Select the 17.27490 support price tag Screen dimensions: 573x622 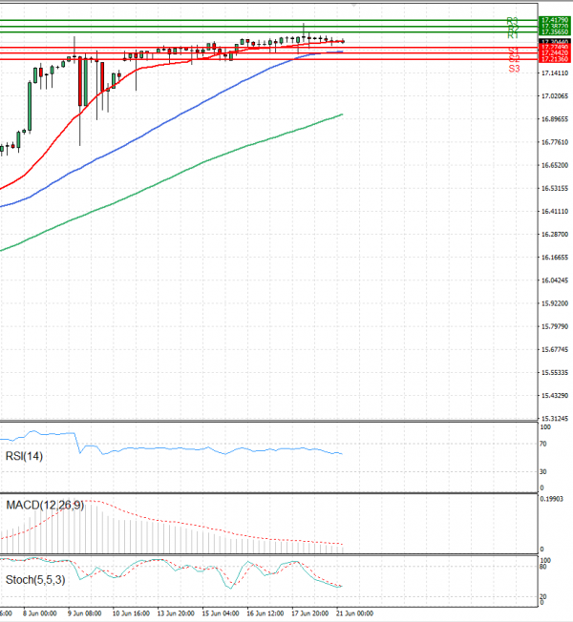pyautogui.click(x=555, y=47)
